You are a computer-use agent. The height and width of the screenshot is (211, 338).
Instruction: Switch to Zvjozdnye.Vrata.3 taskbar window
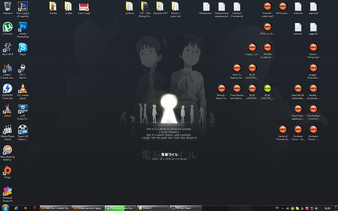tap(120, 208)
